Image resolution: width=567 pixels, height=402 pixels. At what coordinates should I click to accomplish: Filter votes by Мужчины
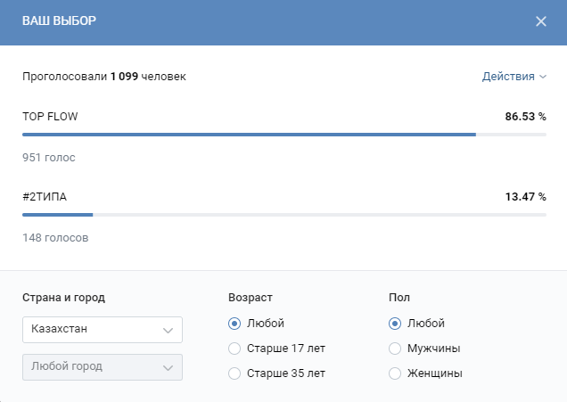click(x=395, y=349)
